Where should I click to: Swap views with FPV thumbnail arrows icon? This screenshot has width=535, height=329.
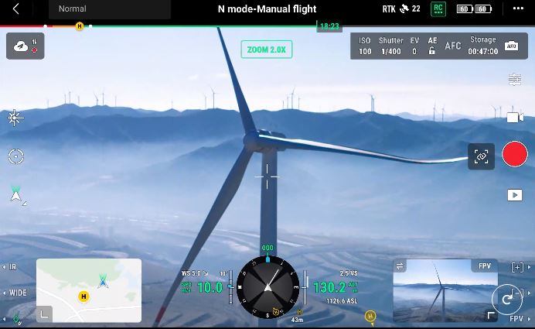400,266
